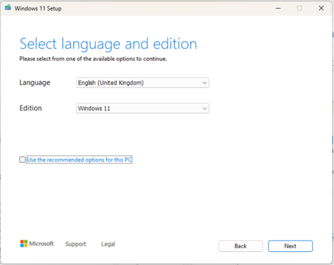This screenshot has height=265, width=334.
Task: Click the Microsoft wordmark text
Action: 42,244
